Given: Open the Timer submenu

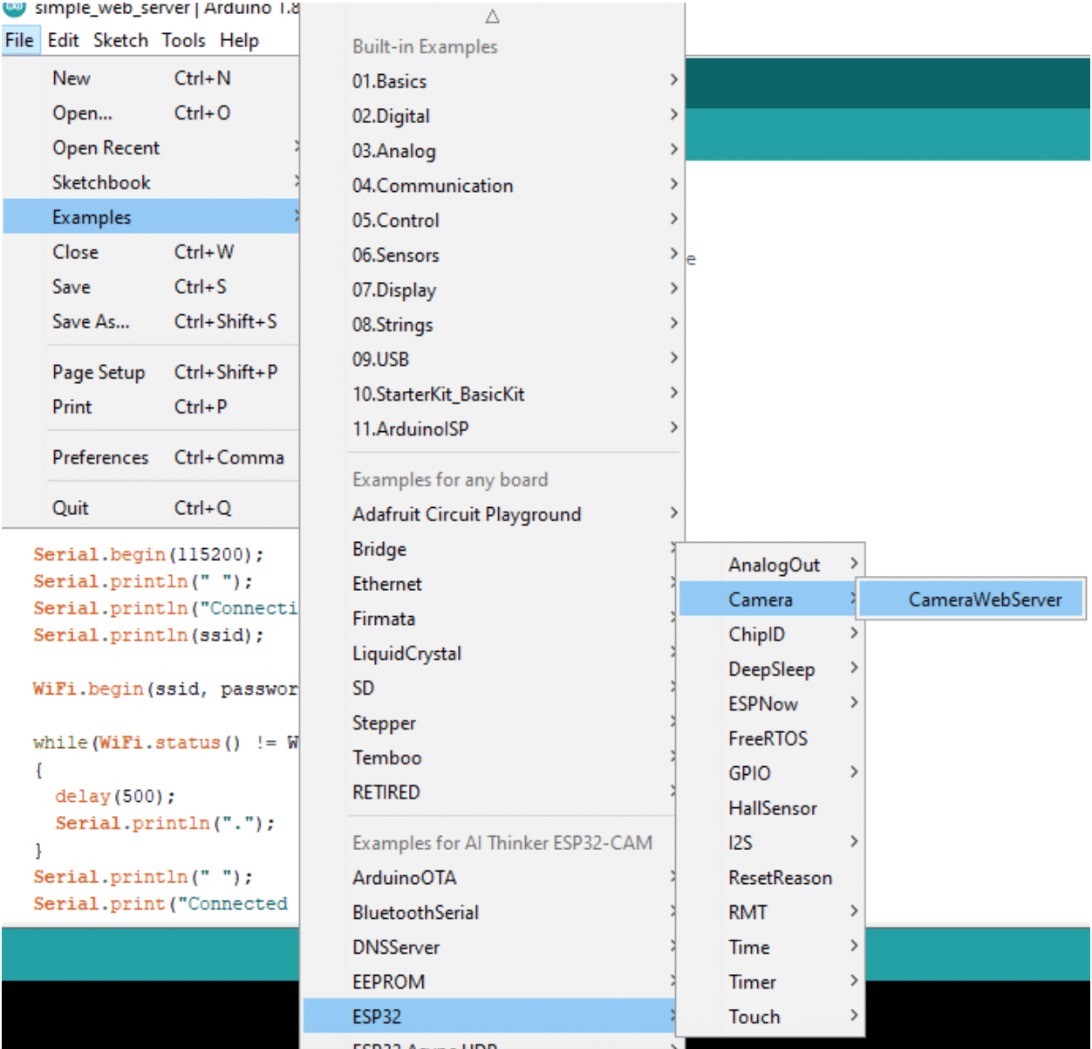Looking at the screenshot, I should (771, 982).
